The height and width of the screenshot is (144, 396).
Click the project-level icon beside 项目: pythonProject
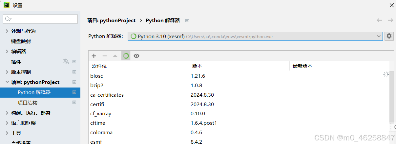[x=74, y=82]
